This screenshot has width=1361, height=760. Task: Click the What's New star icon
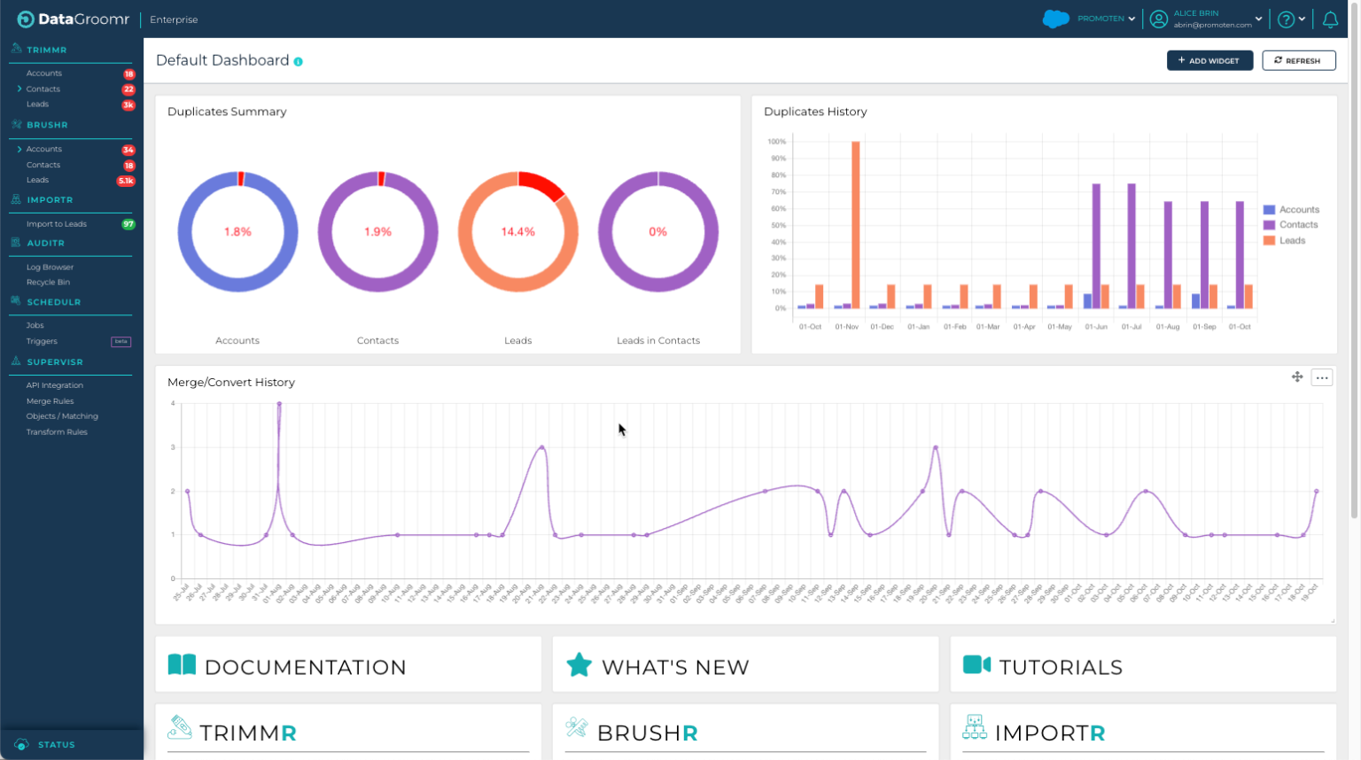(x=579, y=665)
